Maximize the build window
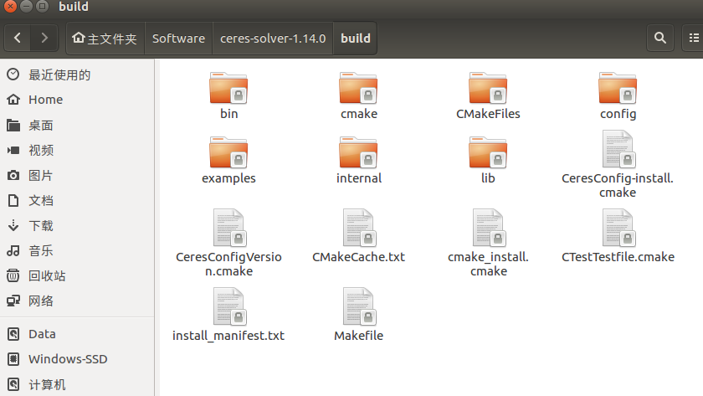703x396 pixels. tap(42, 6)
